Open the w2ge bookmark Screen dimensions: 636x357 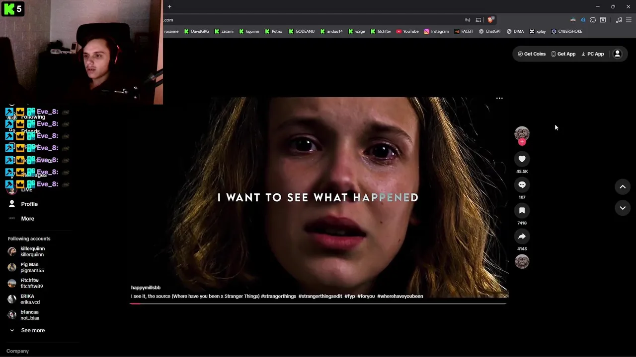357,31
